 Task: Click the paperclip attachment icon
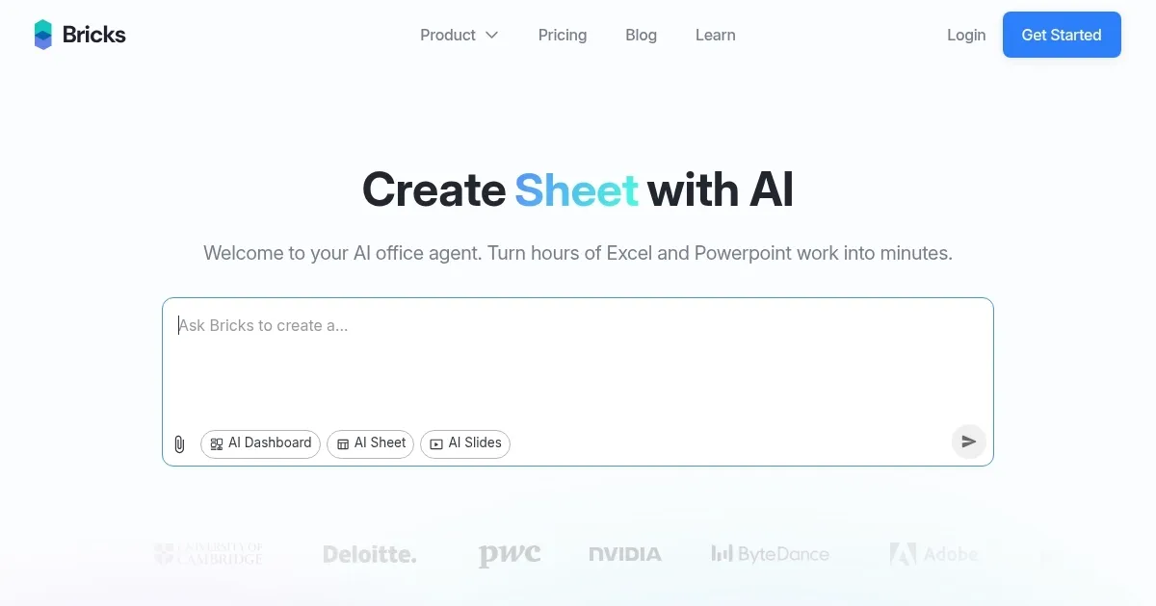tap(179, 443)
